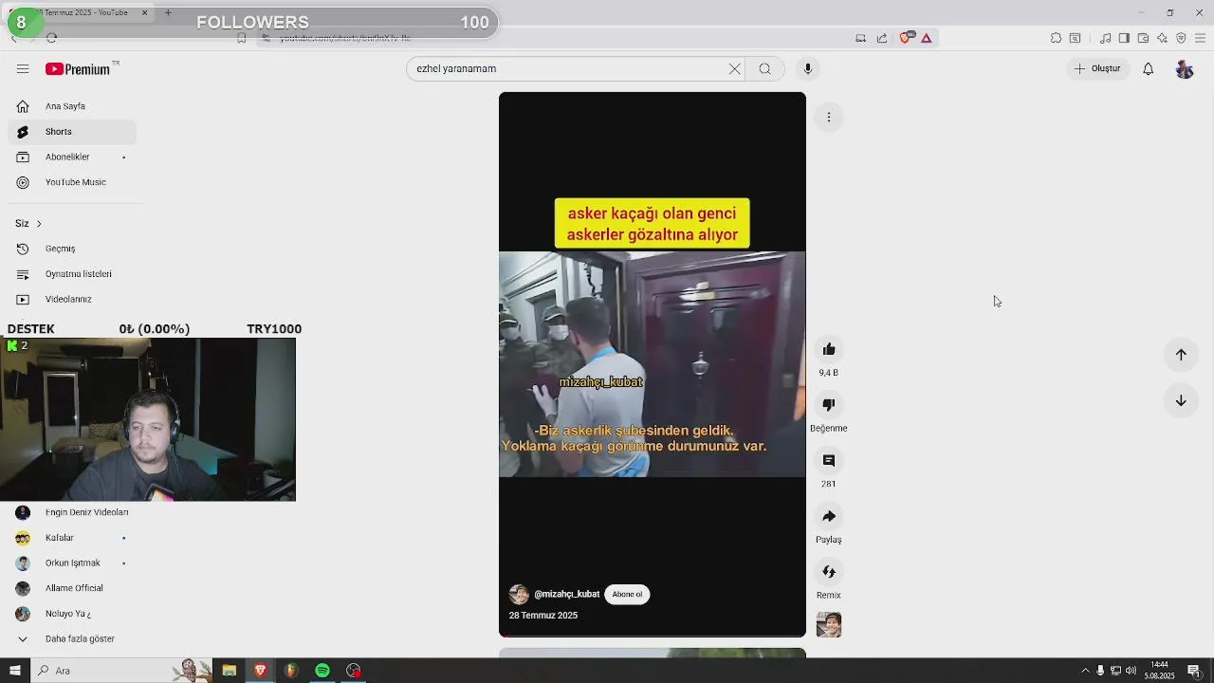Viewport: 1214px width, 683px height.
Task: Open the account avatar menu
Action: 1185,68
